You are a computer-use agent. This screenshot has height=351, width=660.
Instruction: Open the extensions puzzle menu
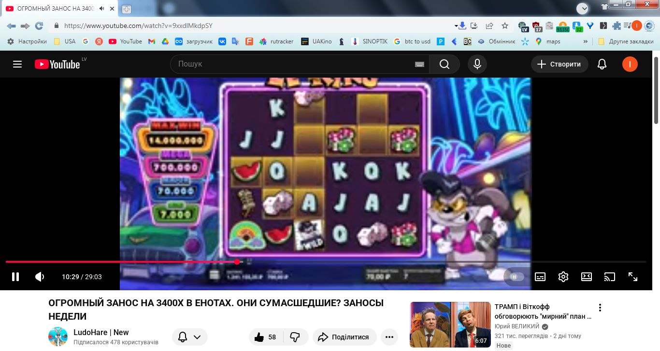pyautogui.click(x=617, y=26)
